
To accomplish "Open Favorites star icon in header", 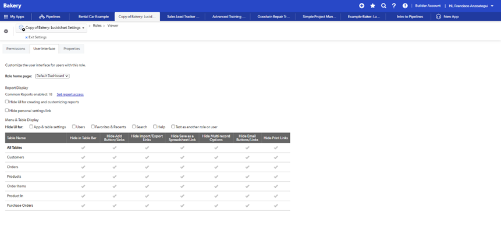I will click(x=372, y=6).
